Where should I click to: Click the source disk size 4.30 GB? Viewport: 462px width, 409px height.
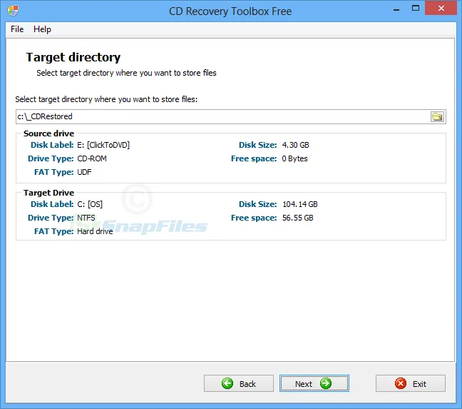pyautogui.click(x=296, y=145)
